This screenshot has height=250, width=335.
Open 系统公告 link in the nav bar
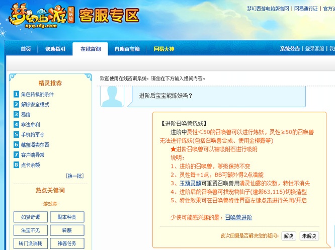[290, 48]
